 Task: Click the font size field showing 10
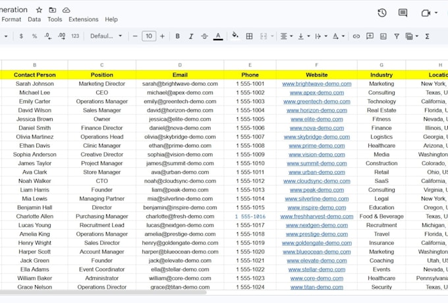149,36
